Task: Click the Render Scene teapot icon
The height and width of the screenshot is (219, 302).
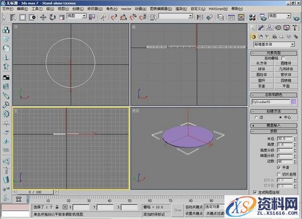Action: [263, 17]
